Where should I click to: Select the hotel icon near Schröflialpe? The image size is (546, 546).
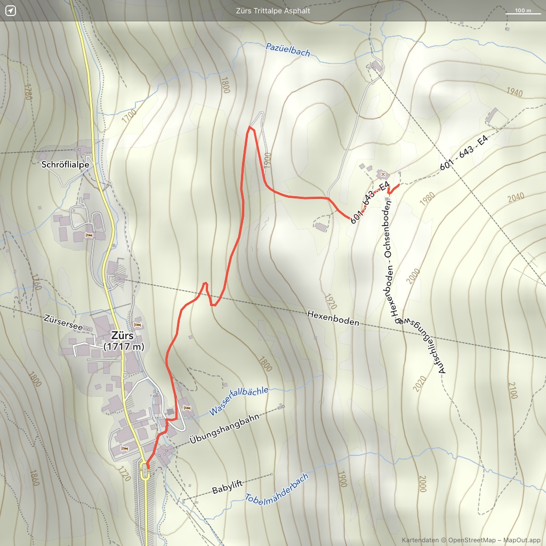pos(89,235)
